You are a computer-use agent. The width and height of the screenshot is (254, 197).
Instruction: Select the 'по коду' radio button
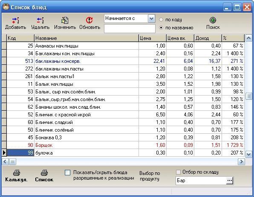point(161,20)
